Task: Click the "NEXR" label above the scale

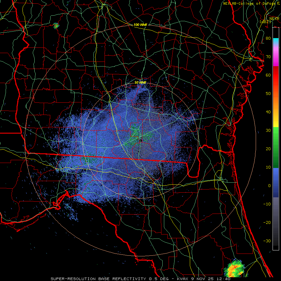Action: [274, 19]
